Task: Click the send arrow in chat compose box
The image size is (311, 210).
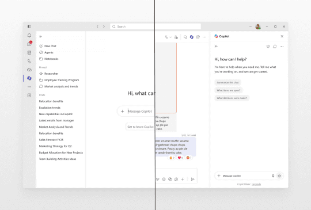Action: (x=192, y=179)
